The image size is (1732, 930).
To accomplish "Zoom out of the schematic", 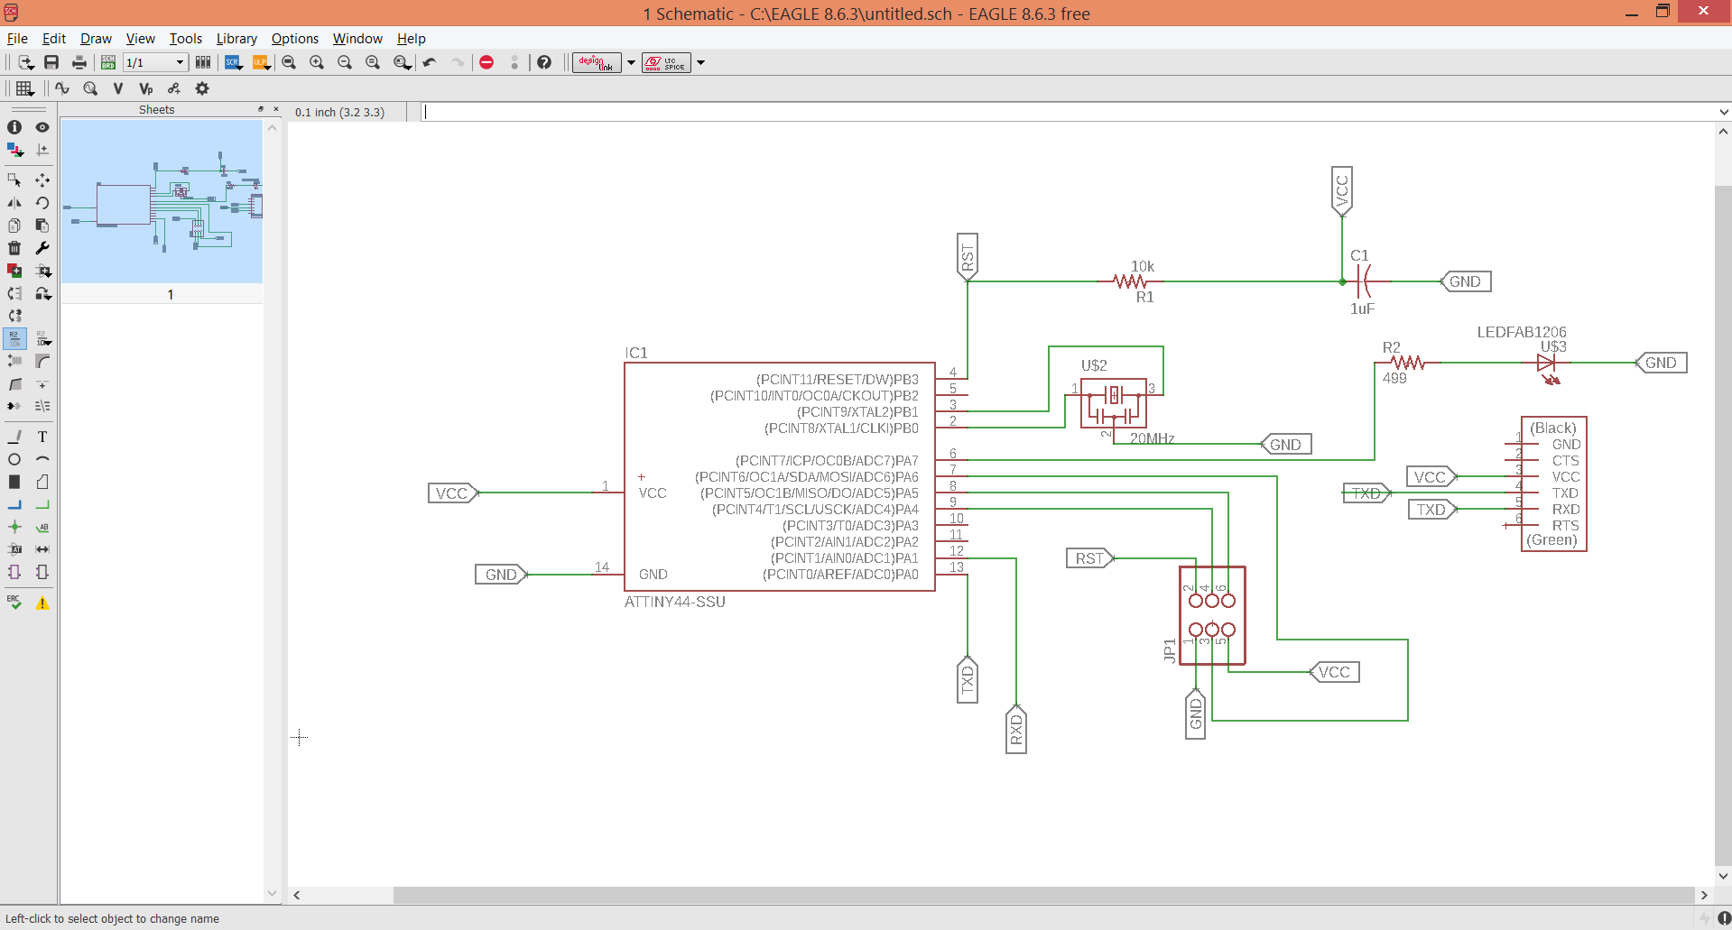I will [x=345, y=62].
